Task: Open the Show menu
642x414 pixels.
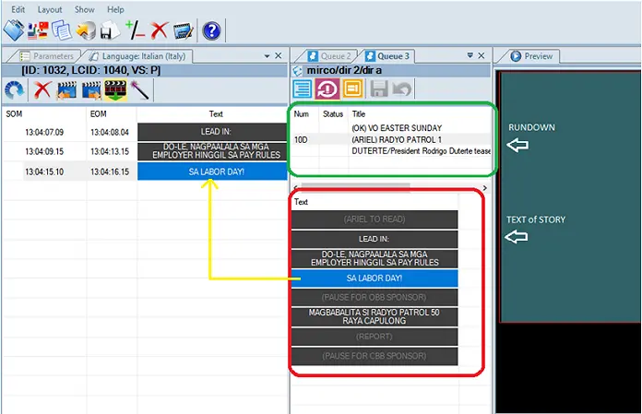Action: [x=84, y=9]
